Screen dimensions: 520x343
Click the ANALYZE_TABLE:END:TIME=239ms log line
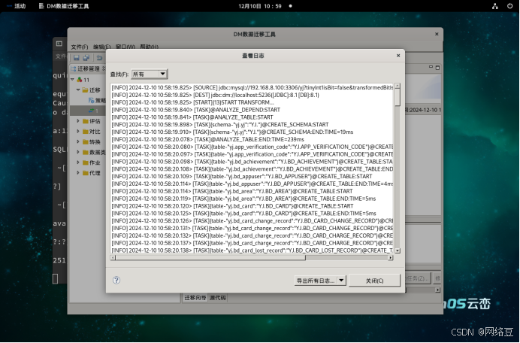pyautogui.click(x=207, y=139)
